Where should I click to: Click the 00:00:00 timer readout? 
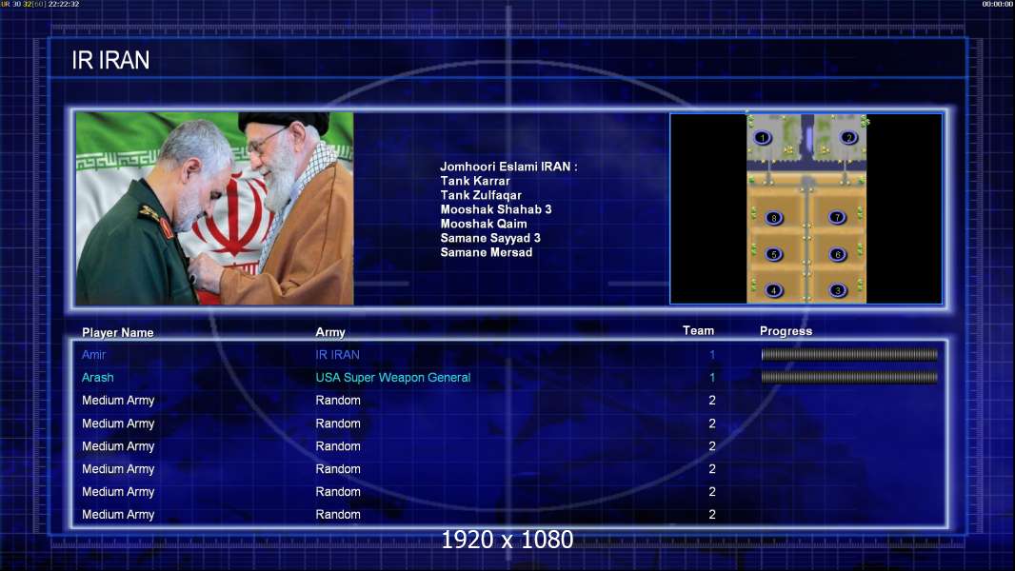coord(998,4)
